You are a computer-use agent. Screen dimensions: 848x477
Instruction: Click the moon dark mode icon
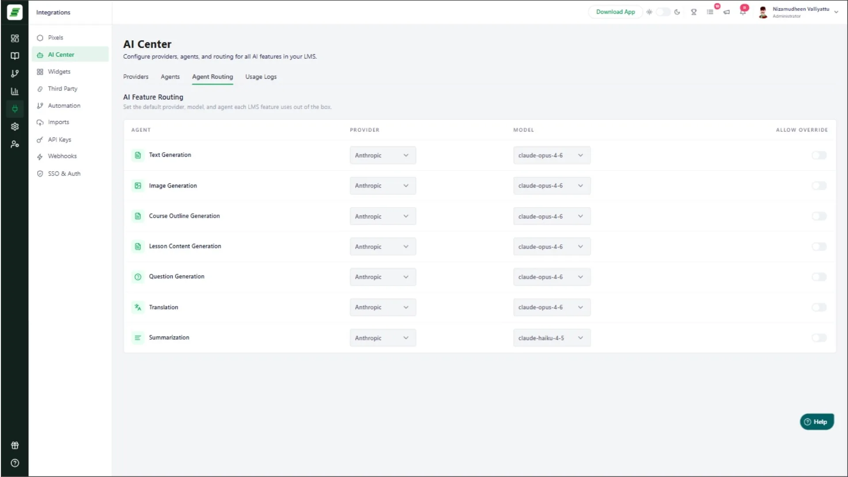tap(677, 12)
